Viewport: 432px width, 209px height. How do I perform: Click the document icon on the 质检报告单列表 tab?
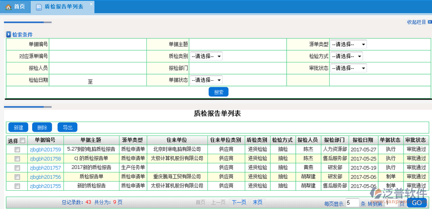click(38, 7)
